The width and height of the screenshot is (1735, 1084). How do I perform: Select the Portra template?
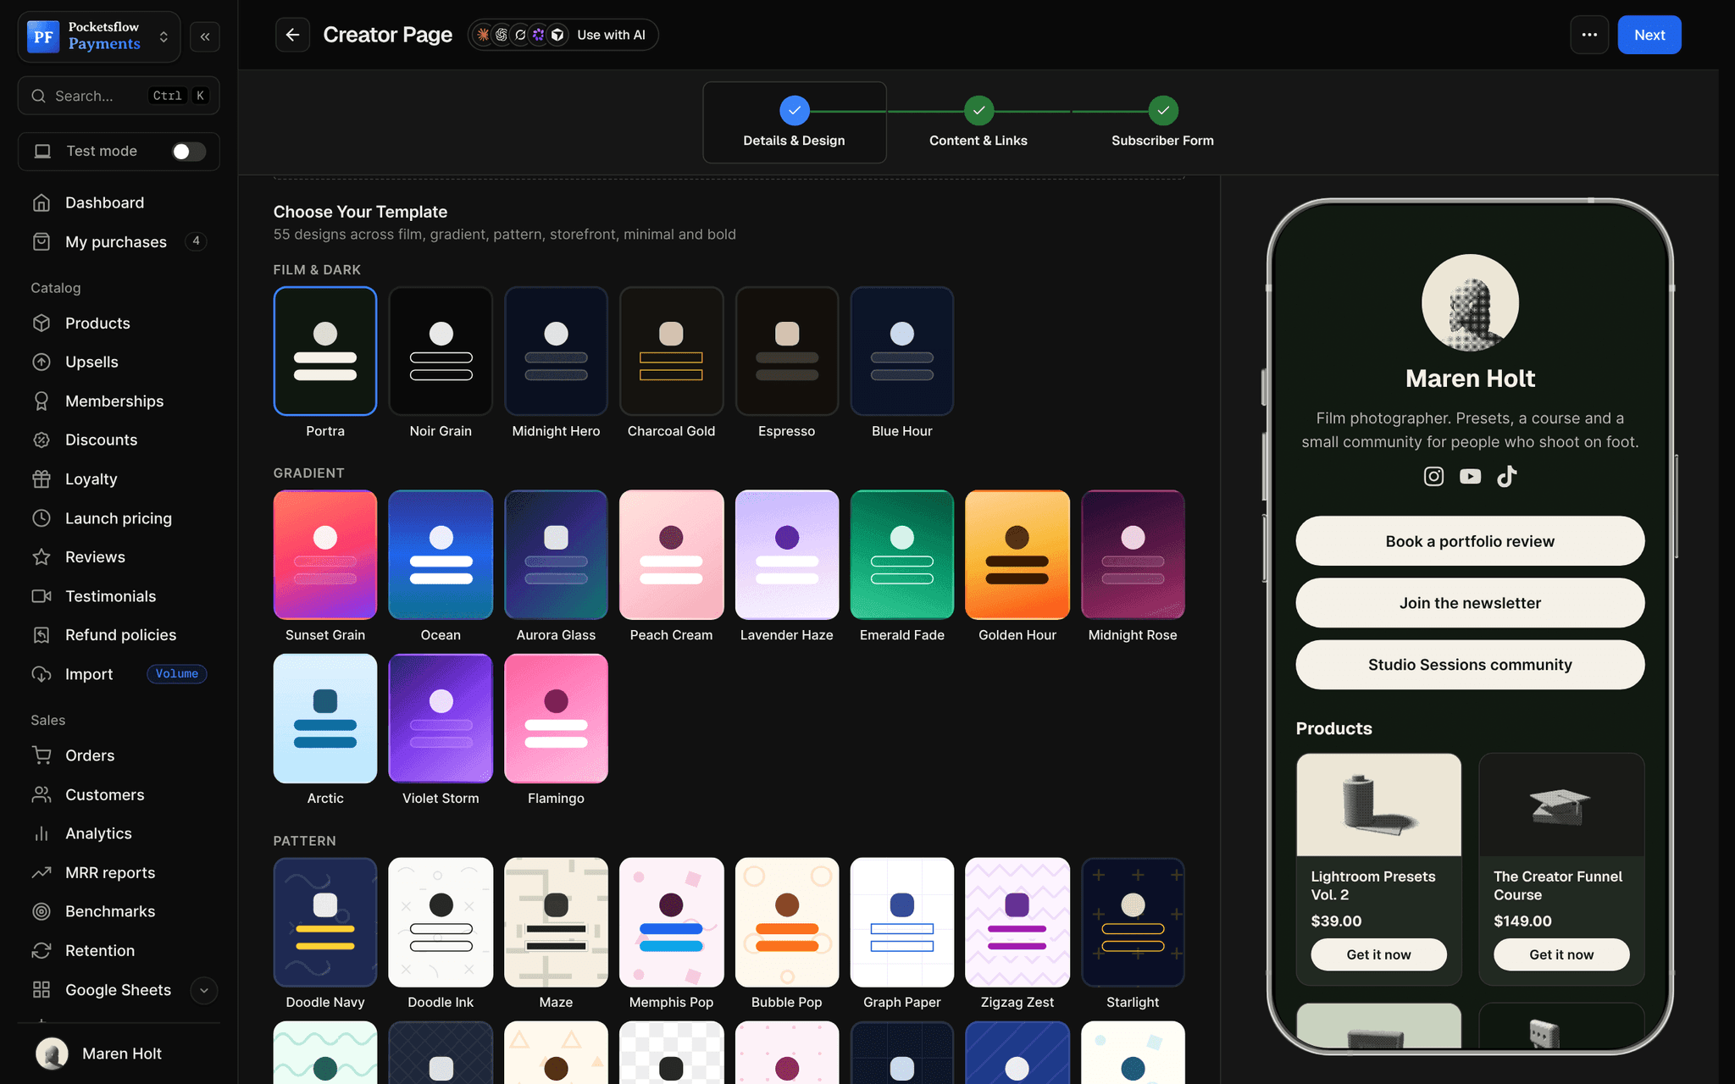pyautogui.click(x=325, y=351)
